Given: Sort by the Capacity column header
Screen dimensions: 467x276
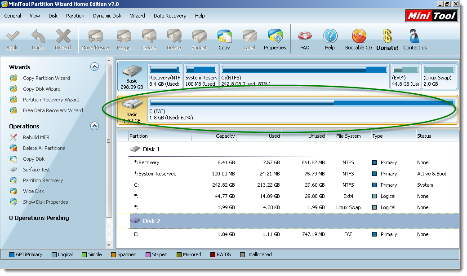Looking at the screenshot, I should click(x=214, y=136).
